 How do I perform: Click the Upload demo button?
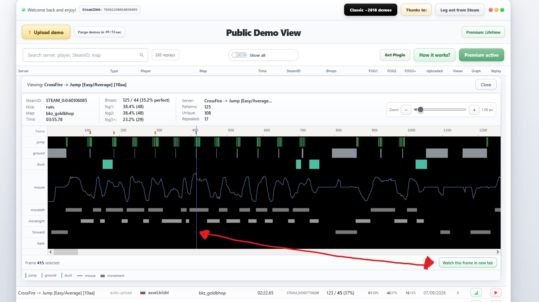(46, 32)
